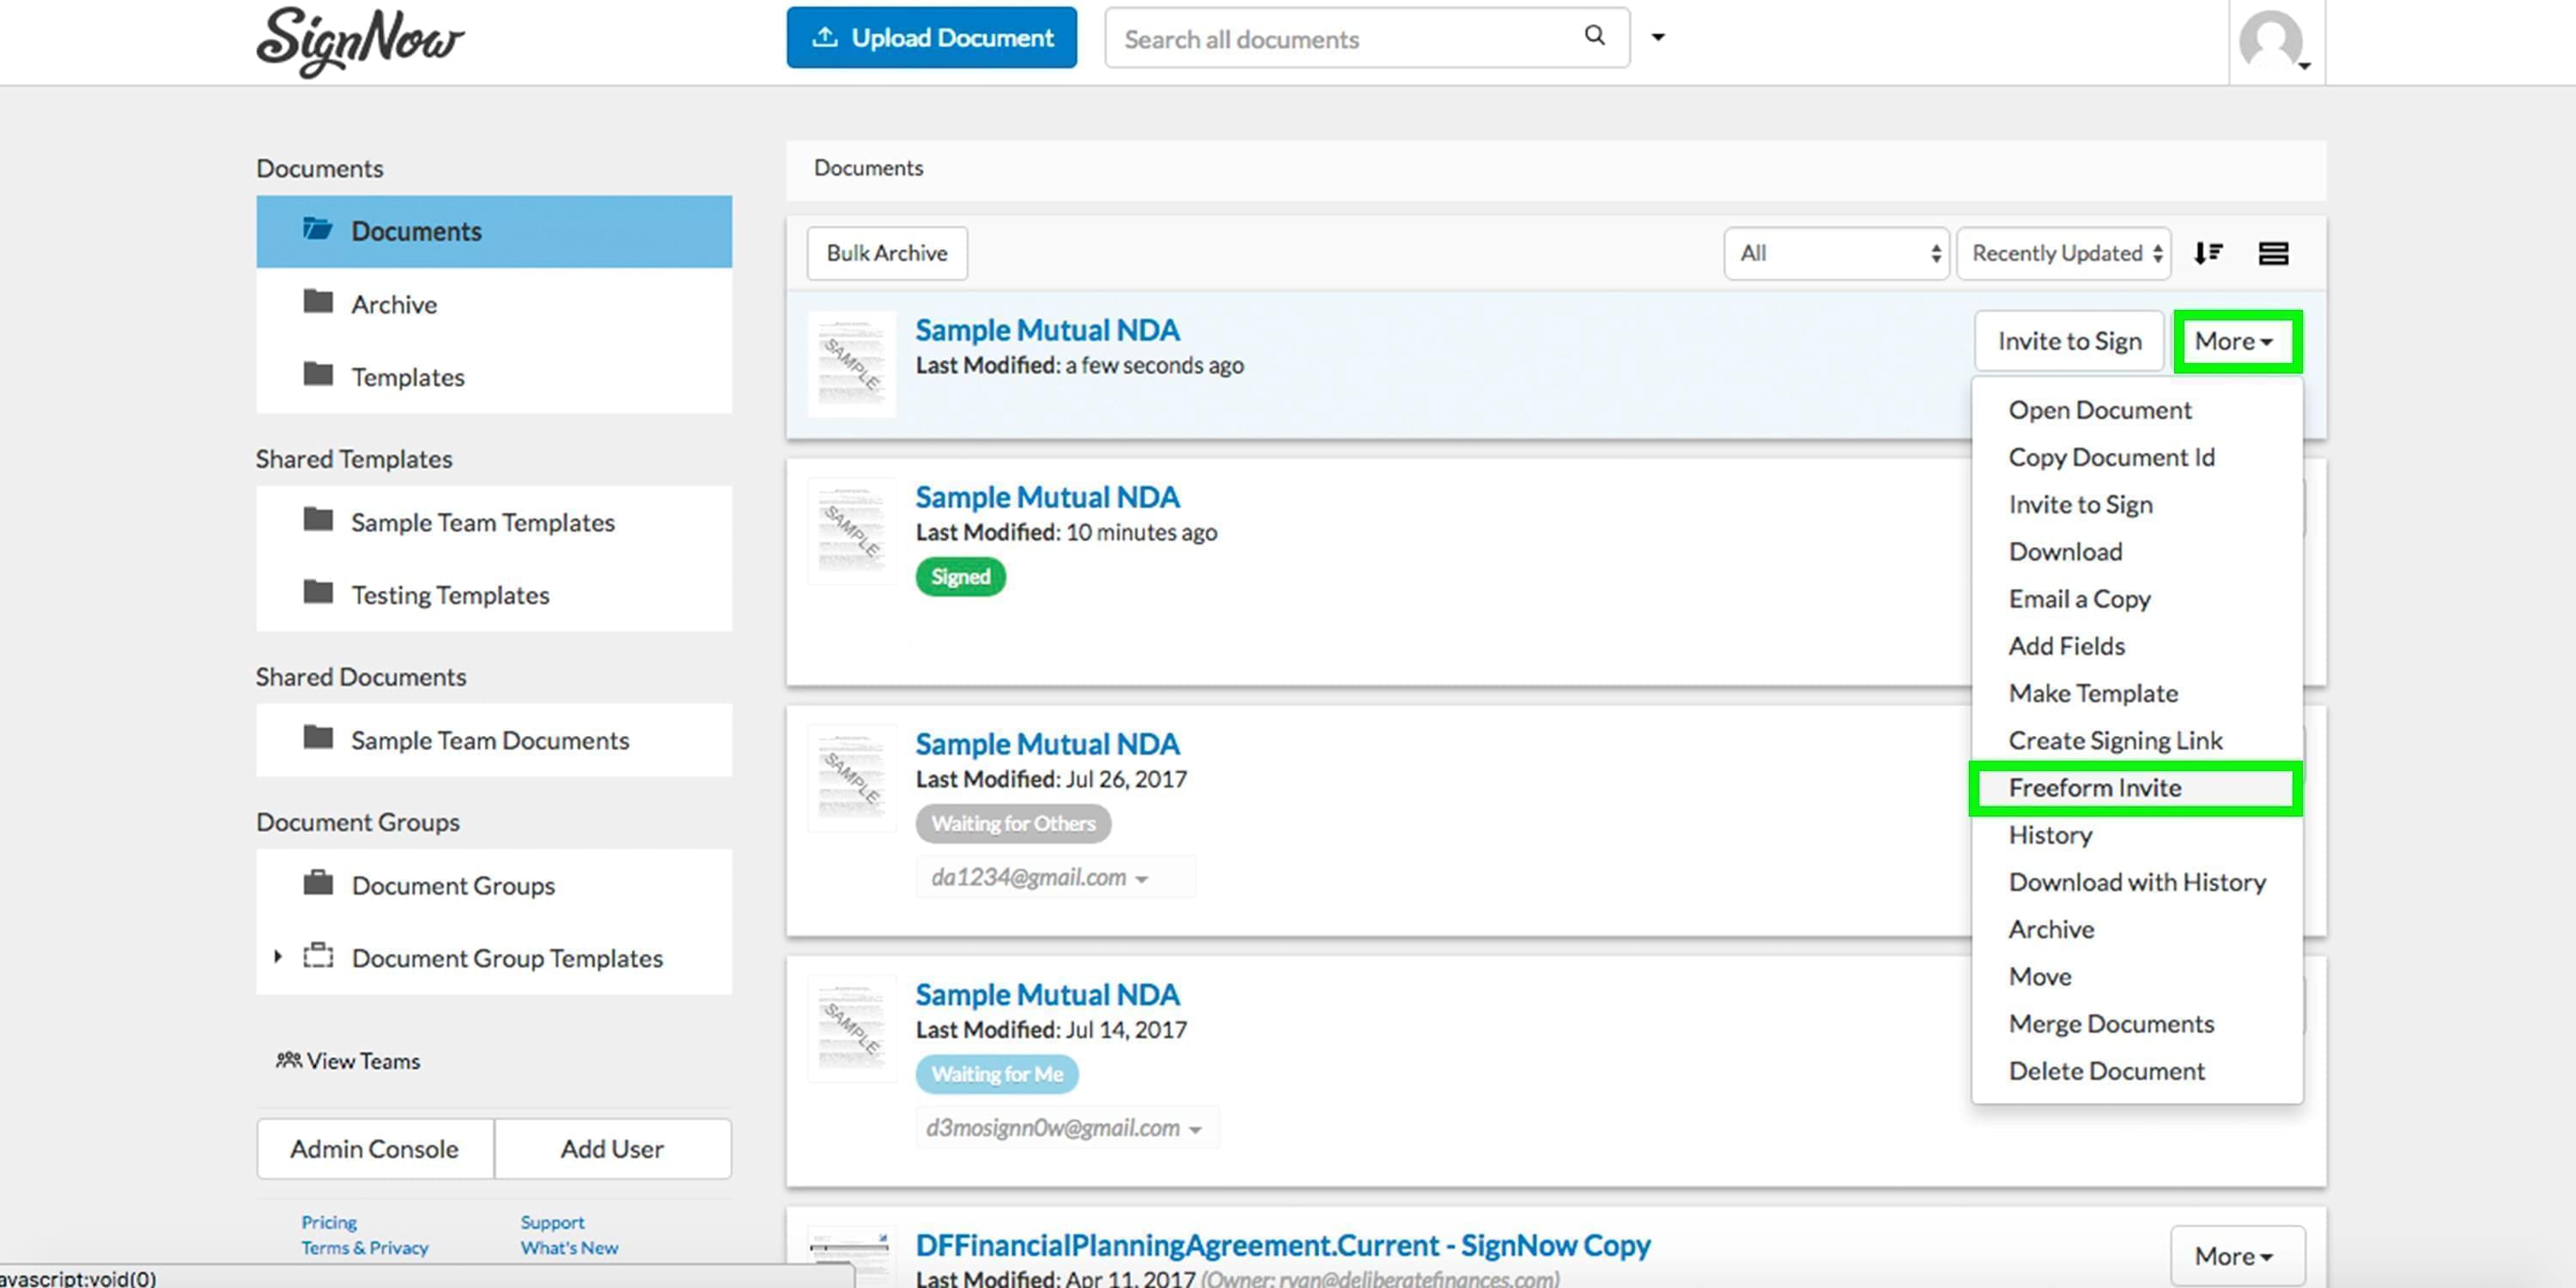Click the search magnifier icon

(1594, 37)
